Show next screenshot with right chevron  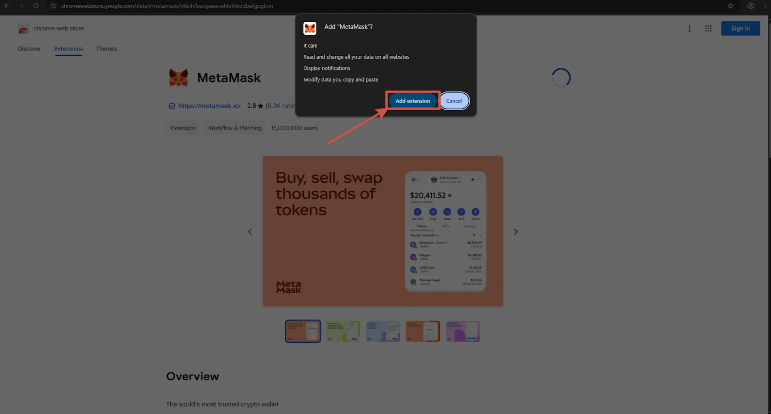coord(515,232)
